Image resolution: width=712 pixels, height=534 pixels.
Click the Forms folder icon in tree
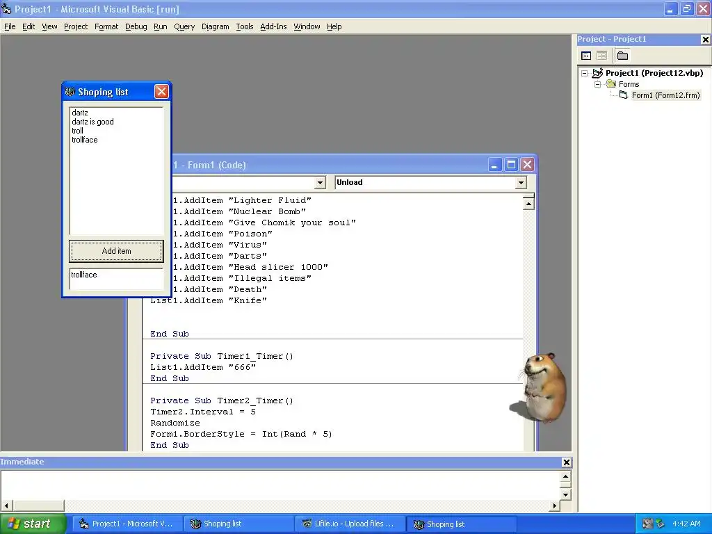(611, 84)
